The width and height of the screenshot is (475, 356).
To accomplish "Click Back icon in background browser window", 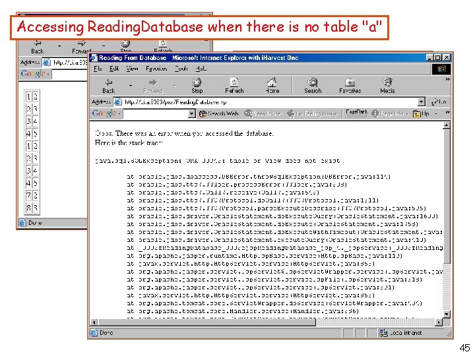I will pos(38,44).
